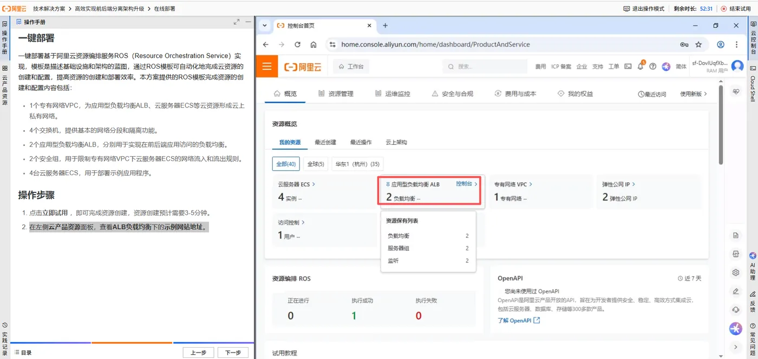Go forward in browser history

[281, 44]
